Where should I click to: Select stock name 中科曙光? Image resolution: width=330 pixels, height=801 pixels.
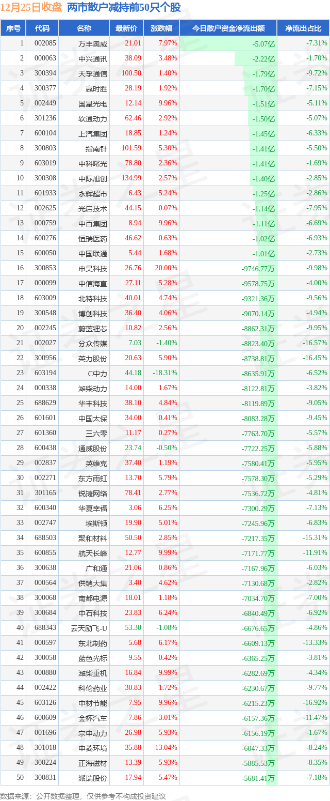point(93,163)
